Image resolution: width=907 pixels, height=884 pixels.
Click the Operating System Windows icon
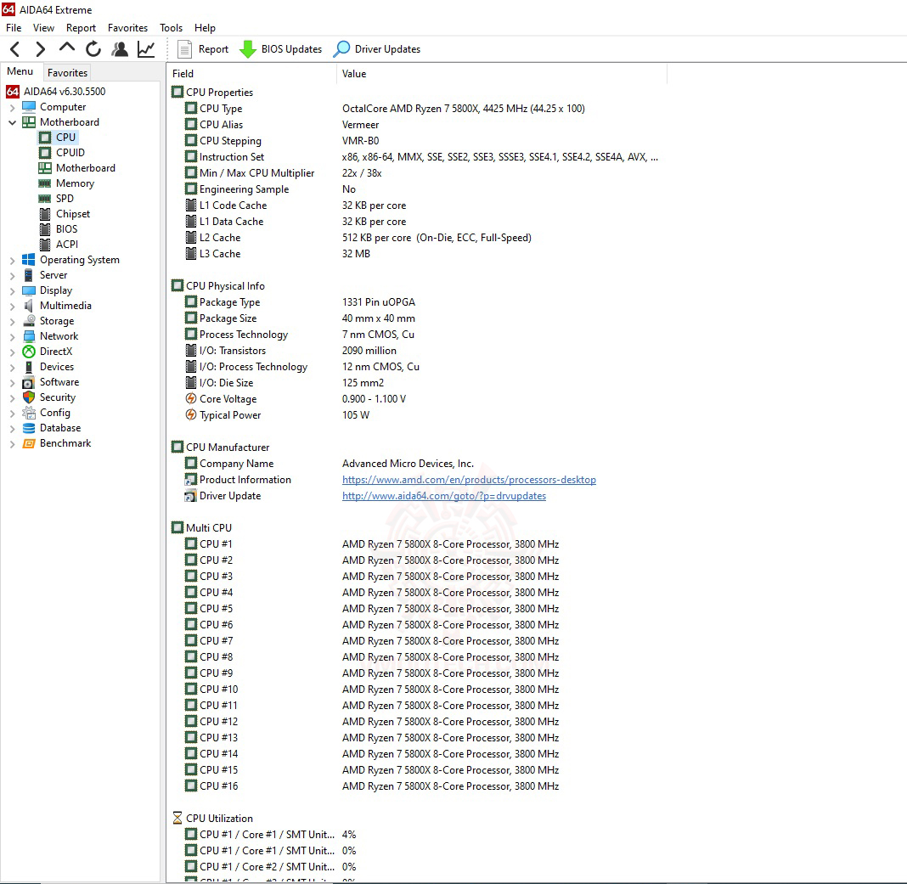(28, 260)
